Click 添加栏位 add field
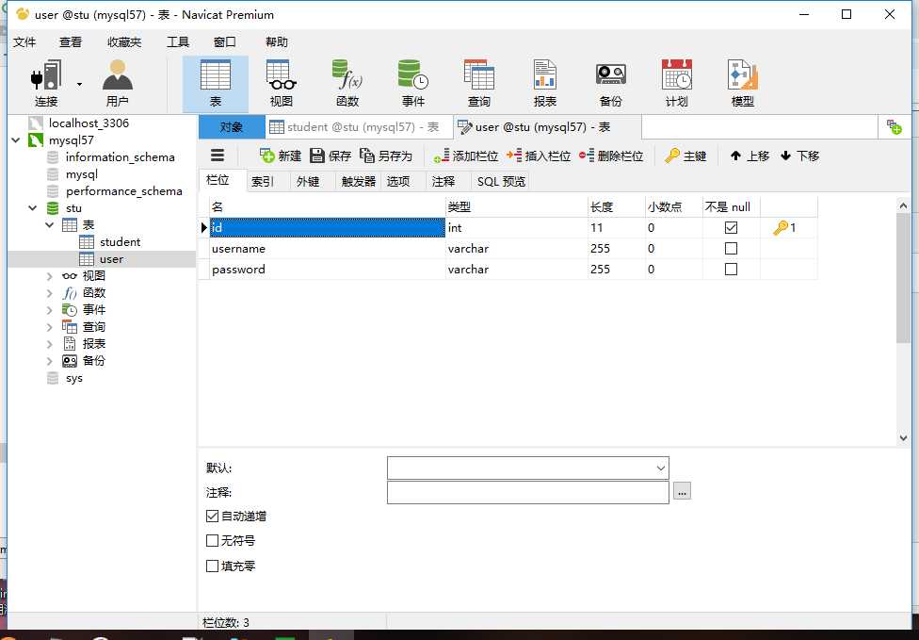 466,156
